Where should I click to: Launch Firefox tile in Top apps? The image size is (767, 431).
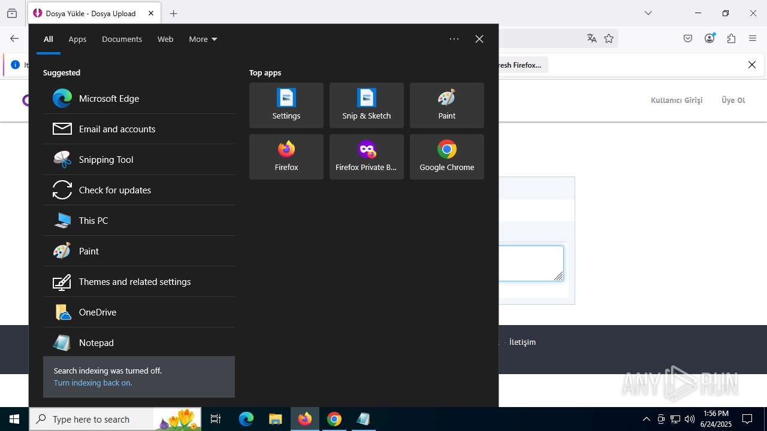(x=286, y=157)
